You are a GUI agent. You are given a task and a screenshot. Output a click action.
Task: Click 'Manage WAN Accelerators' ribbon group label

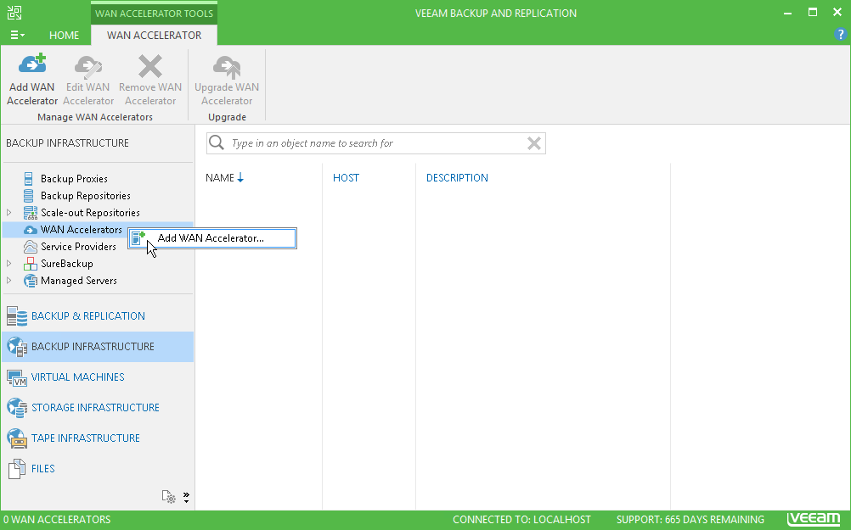pyautogui.click(x=95, y=117)
